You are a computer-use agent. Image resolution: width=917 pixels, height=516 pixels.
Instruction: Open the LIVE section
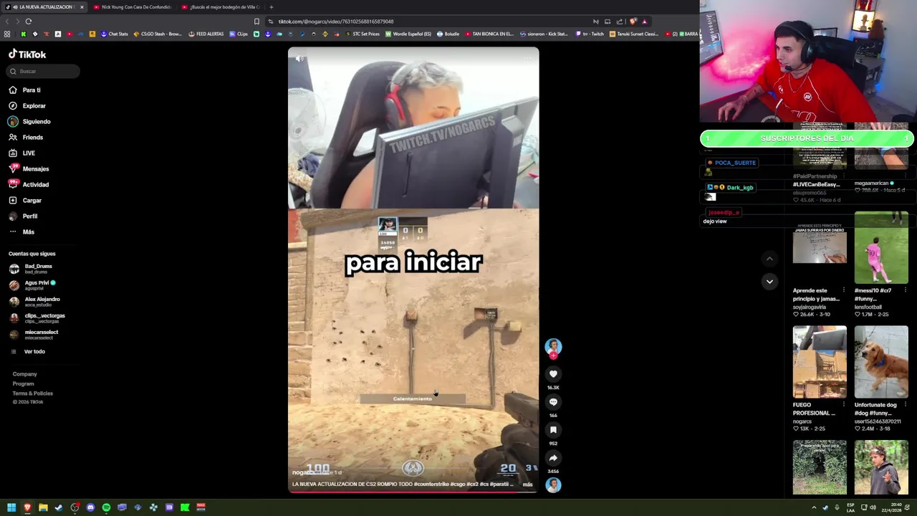point(21,153)
